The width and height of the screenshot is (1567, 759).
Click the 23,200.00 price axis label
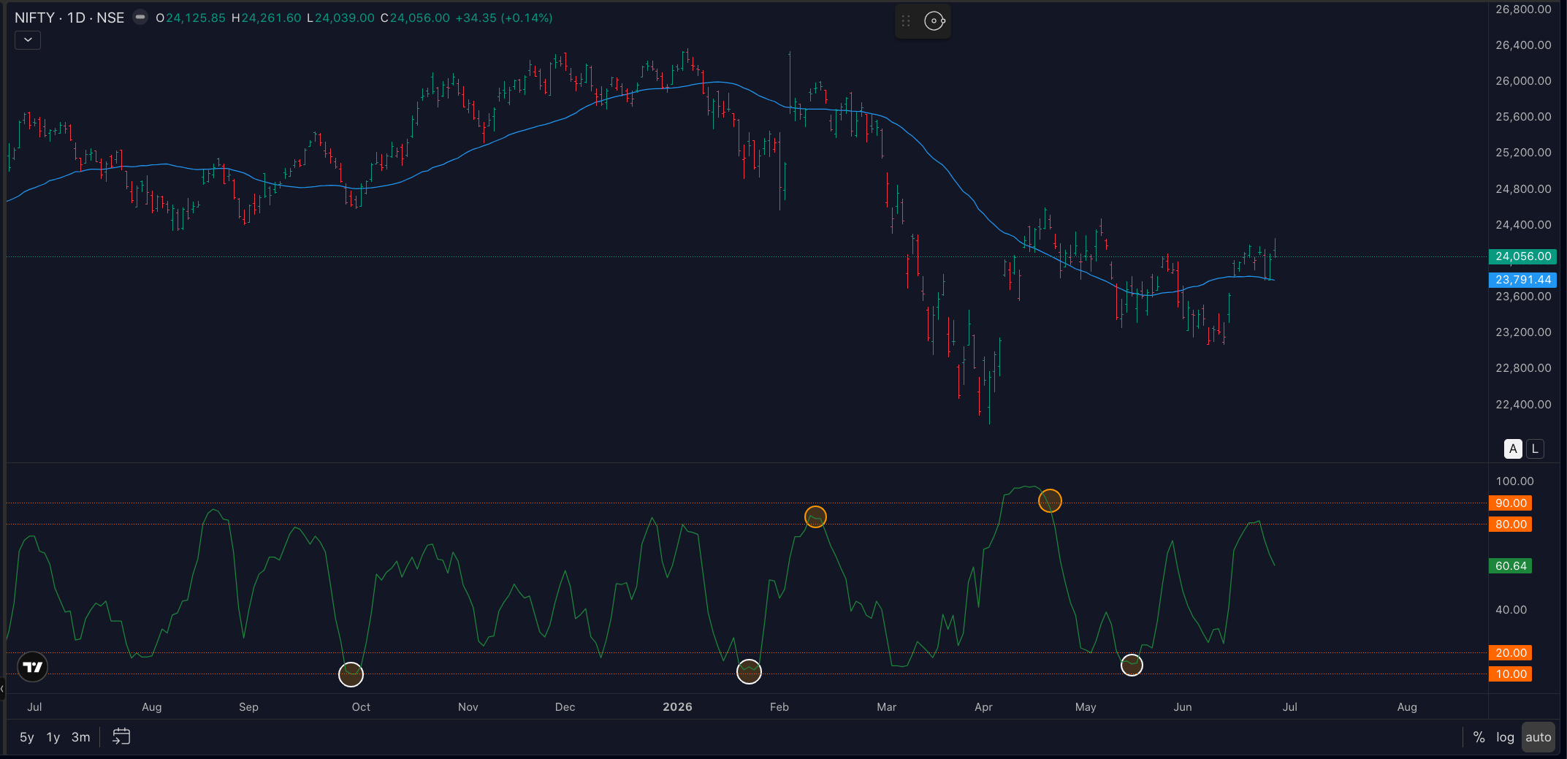pyautogui.click(x=1523, y=332)
